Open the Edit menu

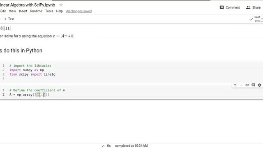[x=3, y=11]
